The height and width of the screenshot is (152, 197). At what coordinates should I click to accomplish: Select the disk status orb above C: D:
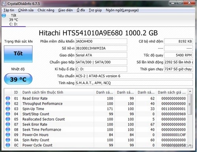tap(4, 15)
